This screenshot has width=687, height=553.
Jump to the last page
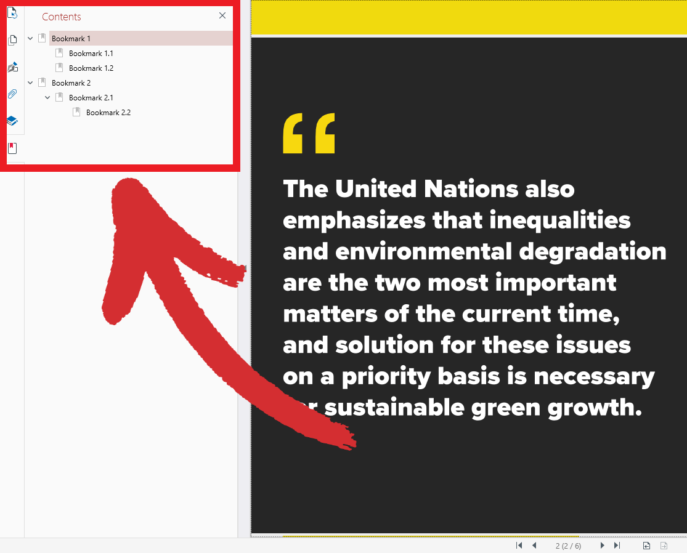[617, 545]
